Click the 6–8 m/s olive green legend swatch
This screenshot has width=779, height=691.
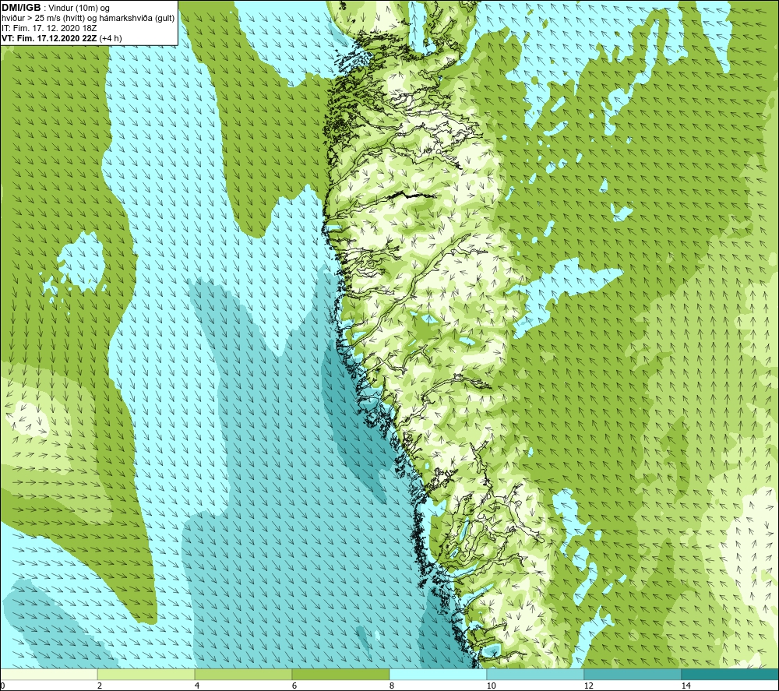pyautogui.click(x=341, y=674)
